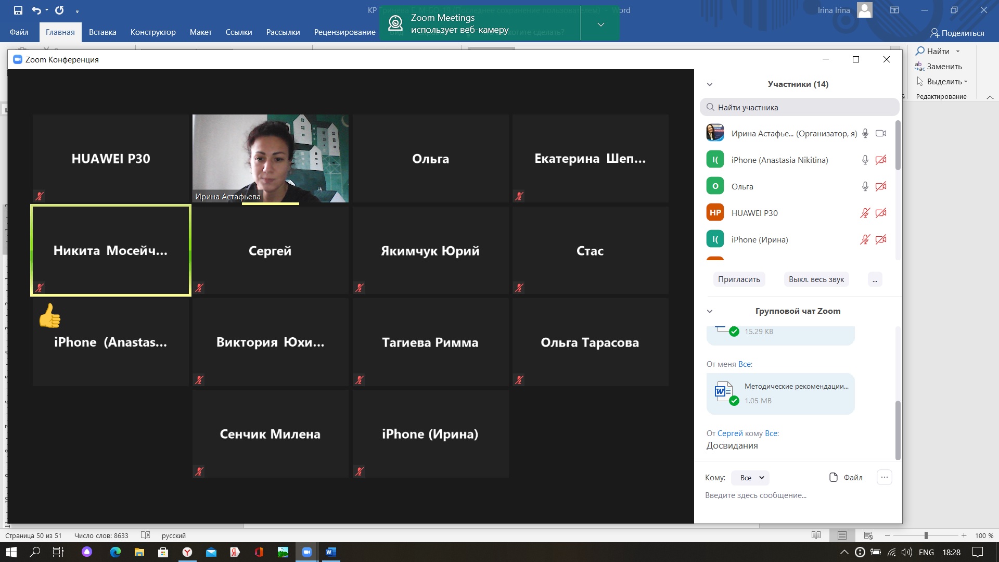This screenshot has height=562, width=999.
Task: Click Найти in the Word ribbon
Action: point(932,51)
